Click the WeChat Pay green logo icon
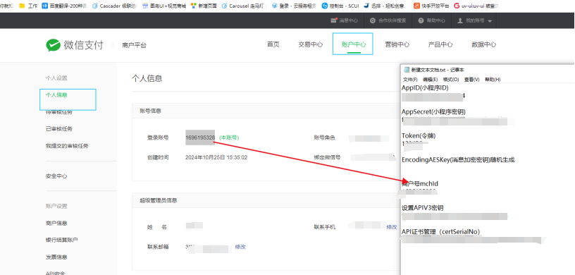This screenshot has height=275, width=575. point(53,45)
